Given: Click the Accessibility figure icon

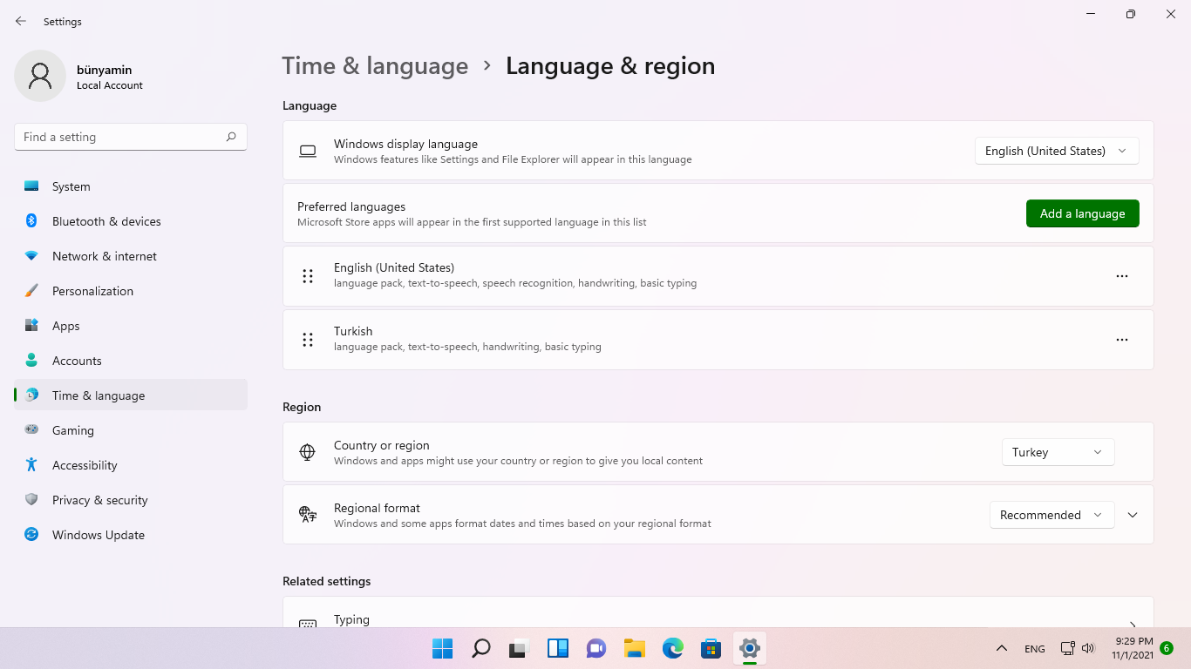Looking at the screenshot, I should [31, 465].
